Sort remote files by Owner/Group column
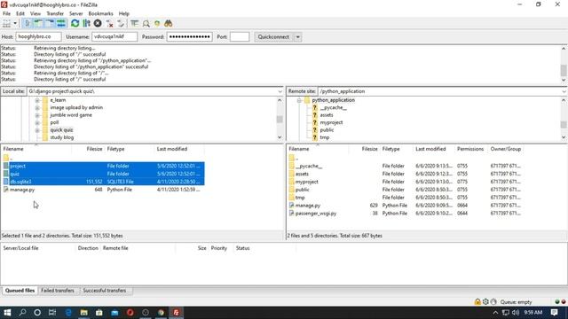The image size is (568, 319). click(506, 149)
